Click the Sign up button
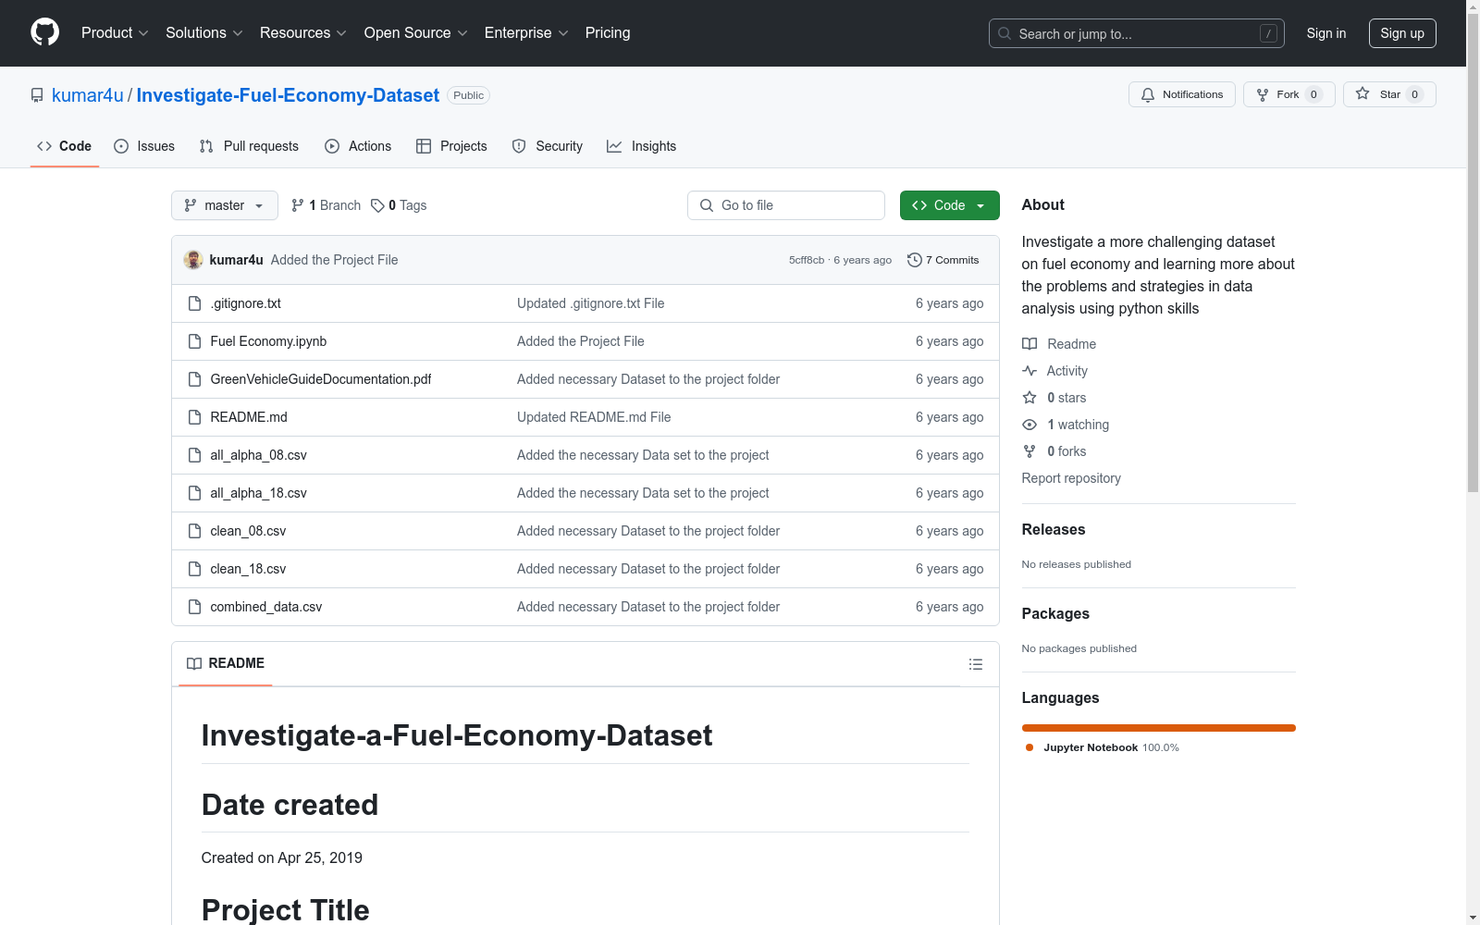Image resolution: width=1480 pixels, height=925 pixels. (x=1402, y=33)
